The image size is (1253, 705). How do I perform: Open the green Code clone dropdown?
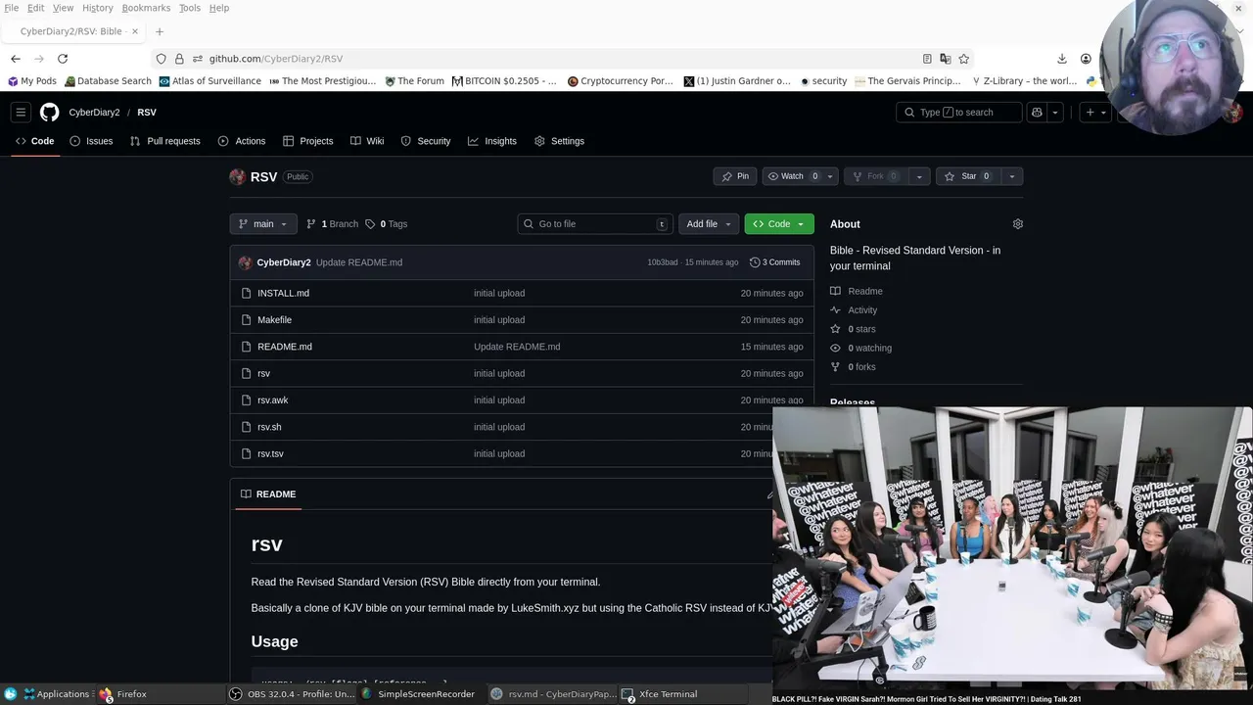[779, 224]
